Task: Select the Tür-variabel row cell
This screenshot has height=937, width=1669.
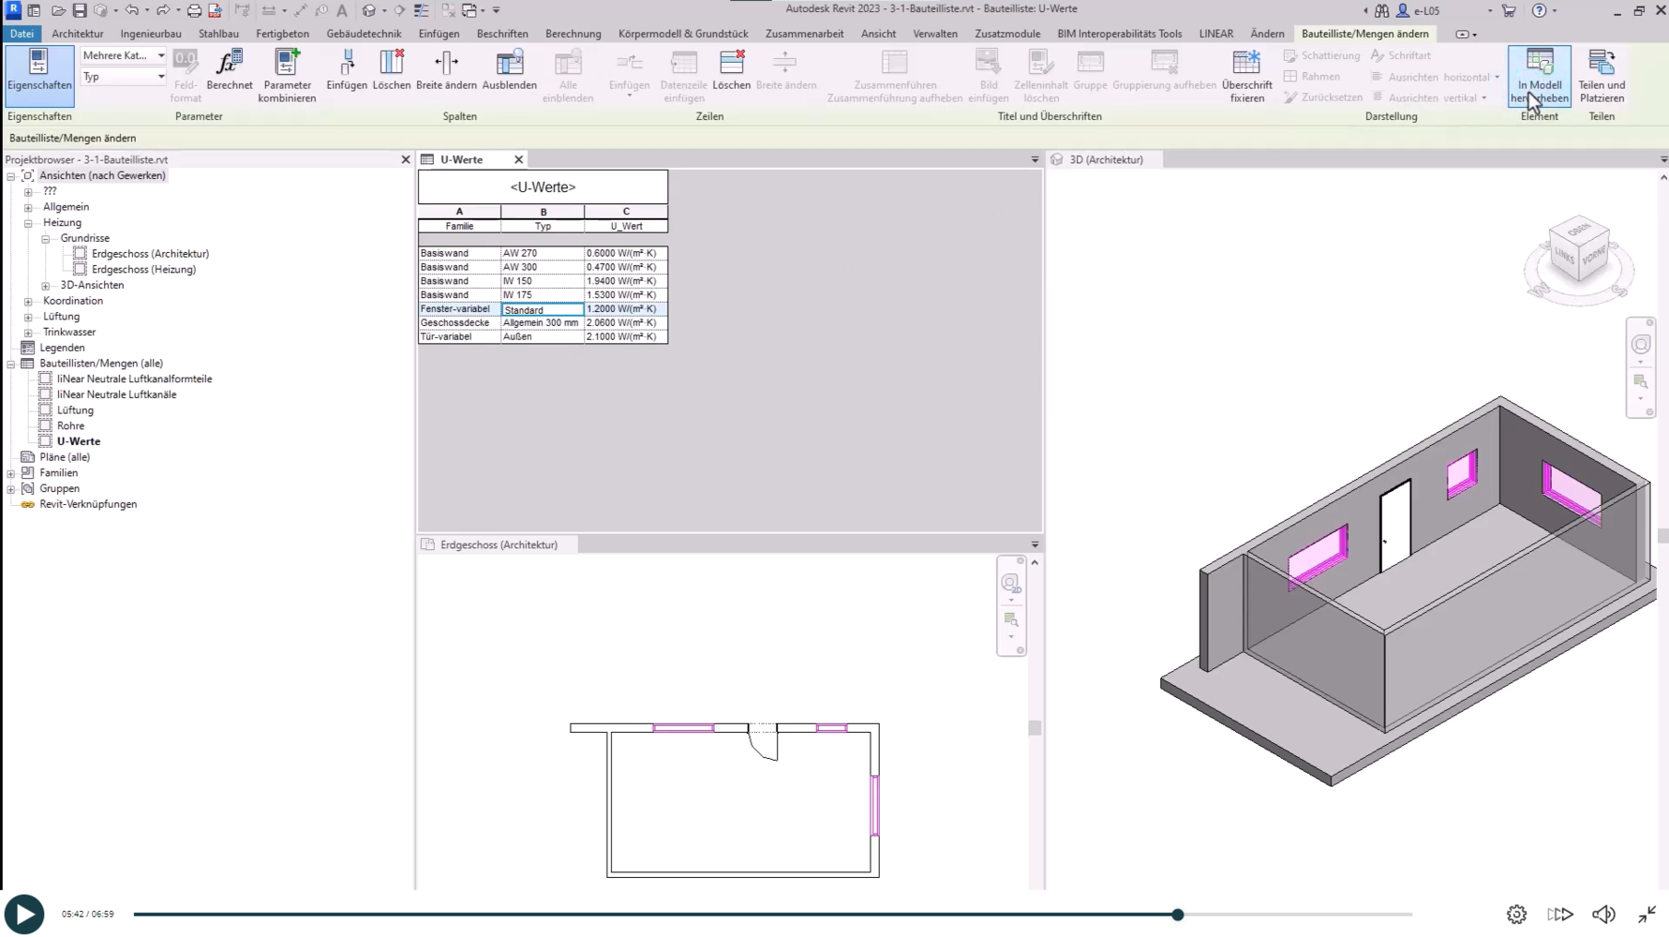Action: 459,336
